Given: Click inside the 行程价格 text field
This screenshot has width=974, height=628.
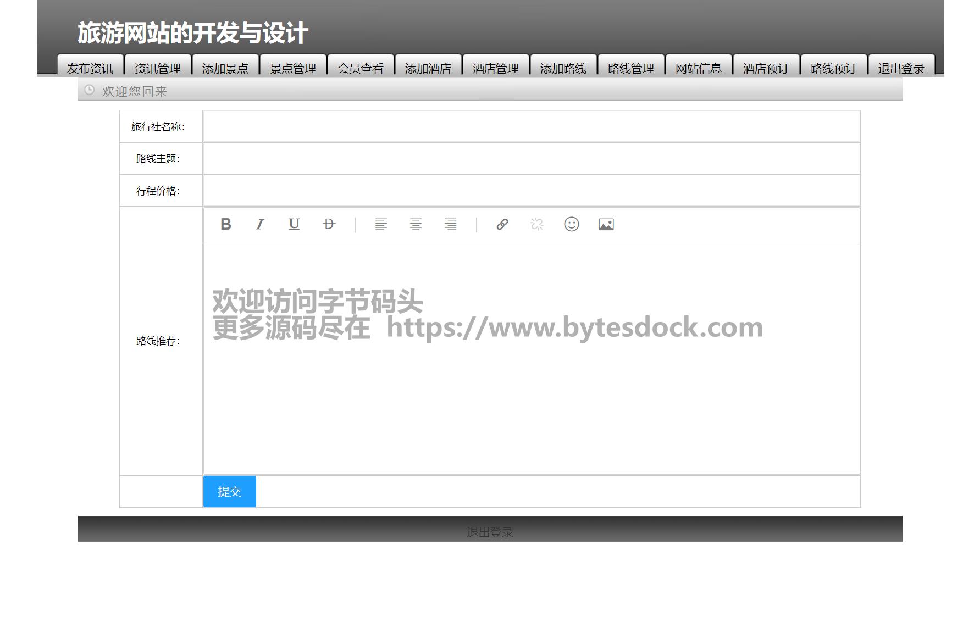Looking at the screenshot, I should pyautogui.click(x=531, y=191).
